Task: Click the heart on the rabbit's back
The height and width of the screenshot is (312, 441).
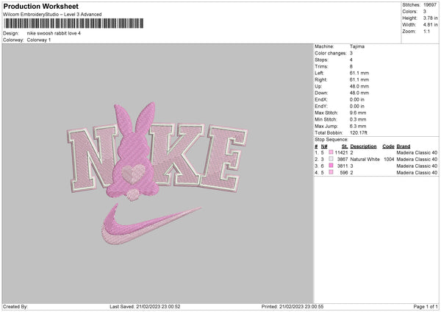Action: coord(134,174)
